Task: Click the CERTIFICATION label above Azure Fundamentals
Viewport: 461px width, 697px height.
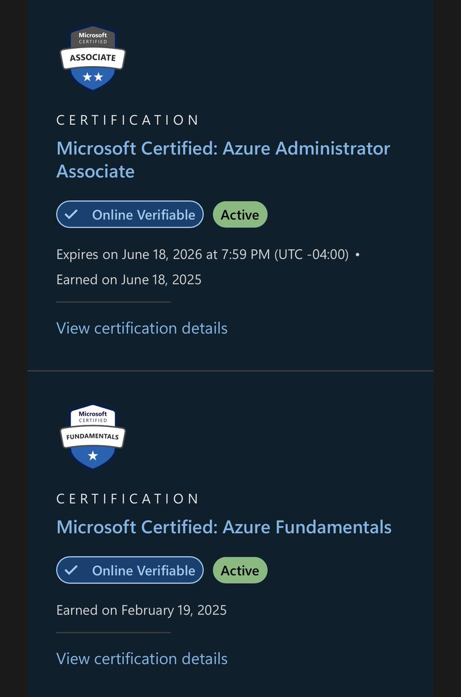Action: tap(128, 499)
